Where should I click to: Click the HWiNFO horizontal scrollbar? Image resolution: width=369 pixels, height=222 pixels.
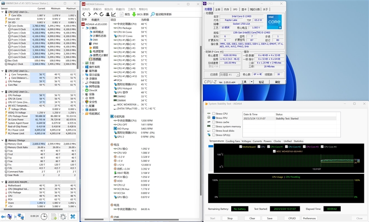(x=33, y=209)
